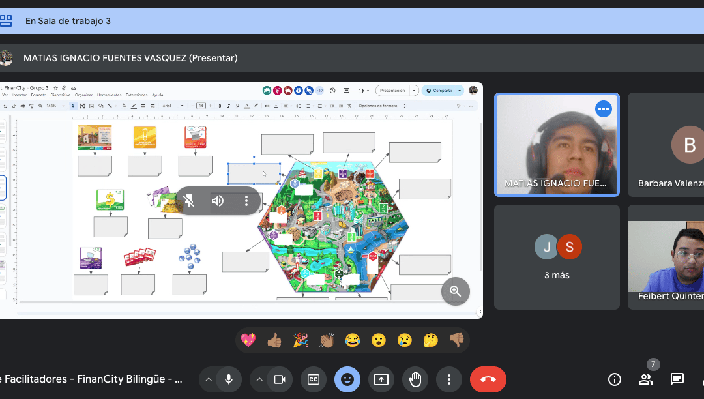The image size is (704, 399).
Task: Click the Compartir share button
Action: click(439, 91)
